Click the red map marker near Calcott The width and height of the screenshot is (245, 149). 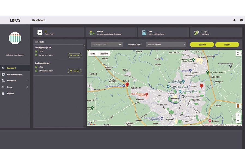127,85
